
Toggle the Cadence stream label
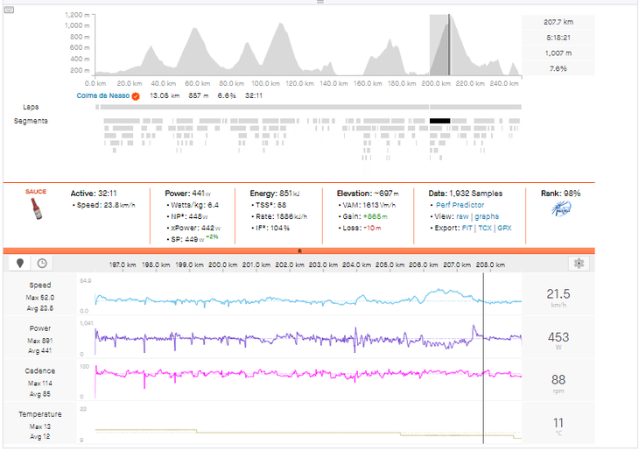40,370
